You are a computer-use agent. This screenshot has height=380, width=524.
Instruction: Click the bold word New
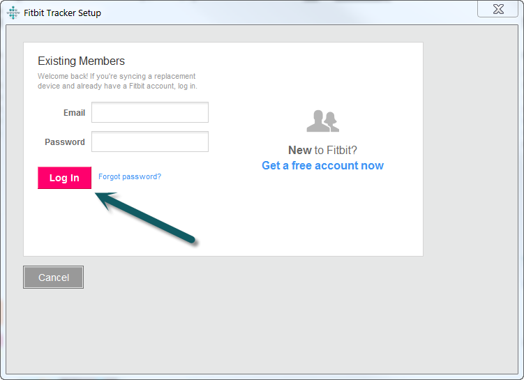click(x=300, y=151)
